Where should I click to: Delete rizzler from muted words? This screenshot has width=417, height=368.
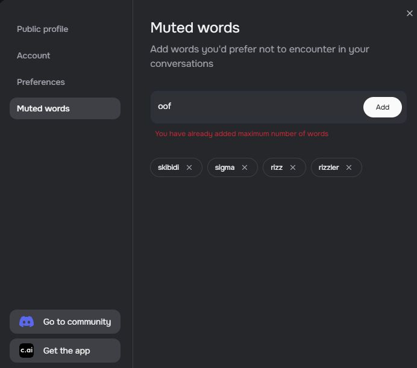pyautogui.click(x=349, y=167)
